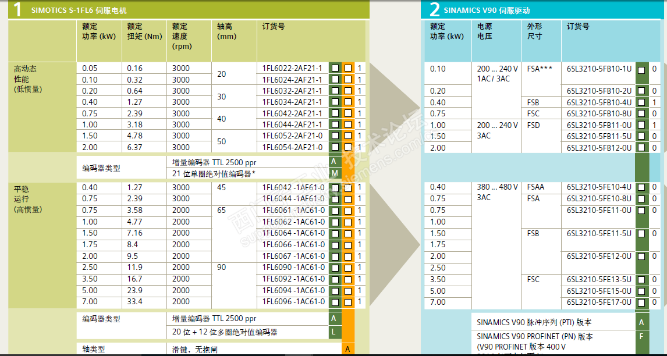
Task: Select the green A code beside PTI 版本
Action: (x=641, y=322)
